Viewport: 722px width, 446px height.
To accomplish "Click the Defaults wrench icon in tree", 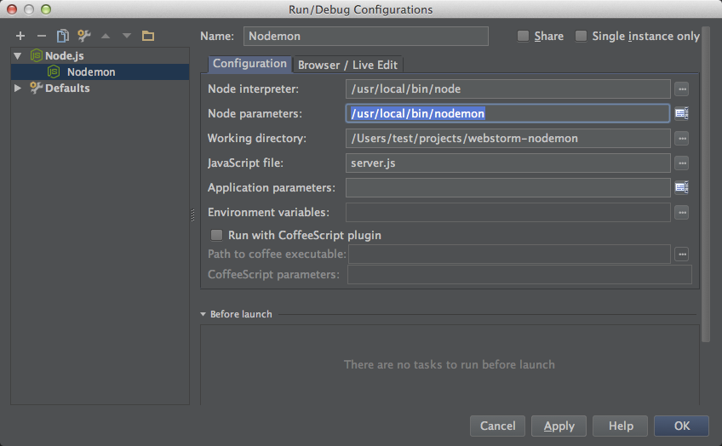I will point(36,88).
